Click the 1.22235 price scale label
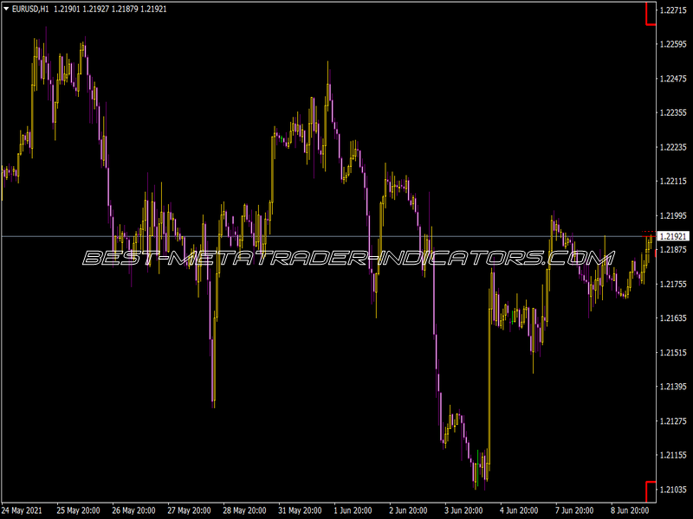The image size is (693, 519). pos(673,147)
